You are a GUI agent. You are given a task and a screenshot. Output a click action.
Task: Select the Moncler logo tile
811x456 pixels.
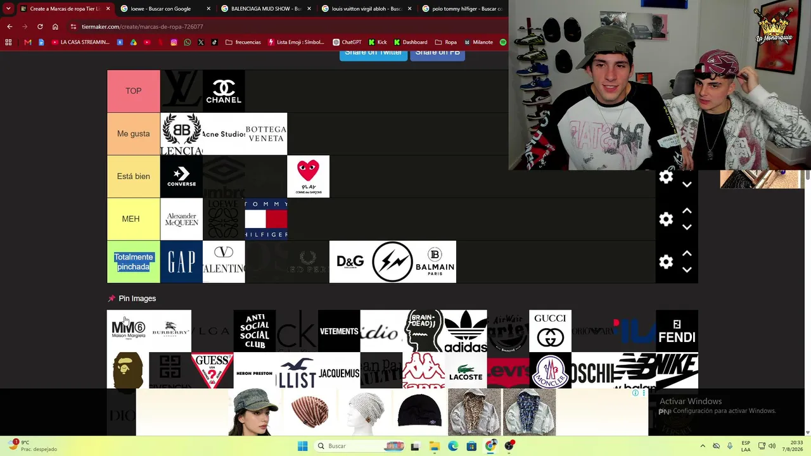(550, 370)
